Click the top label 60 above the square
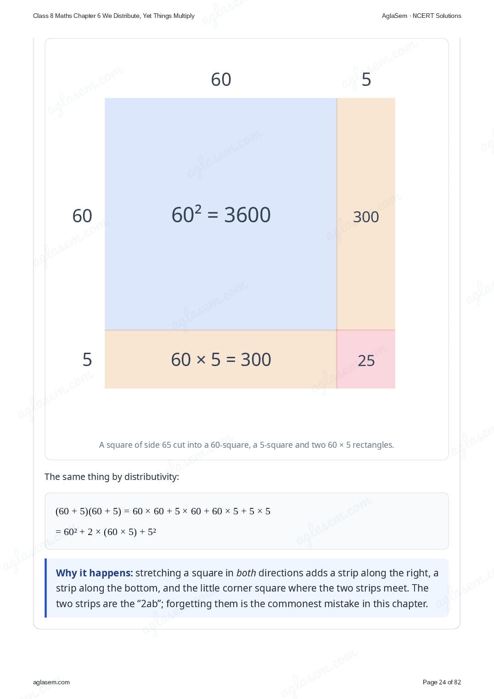The height and width of the screenshot is (699, 494). [x=221, y=79]
